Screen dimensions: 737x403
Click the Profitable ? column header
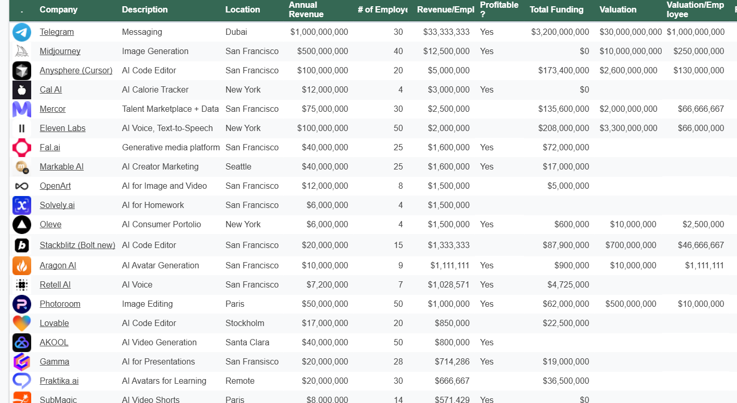tap(499, 9)
